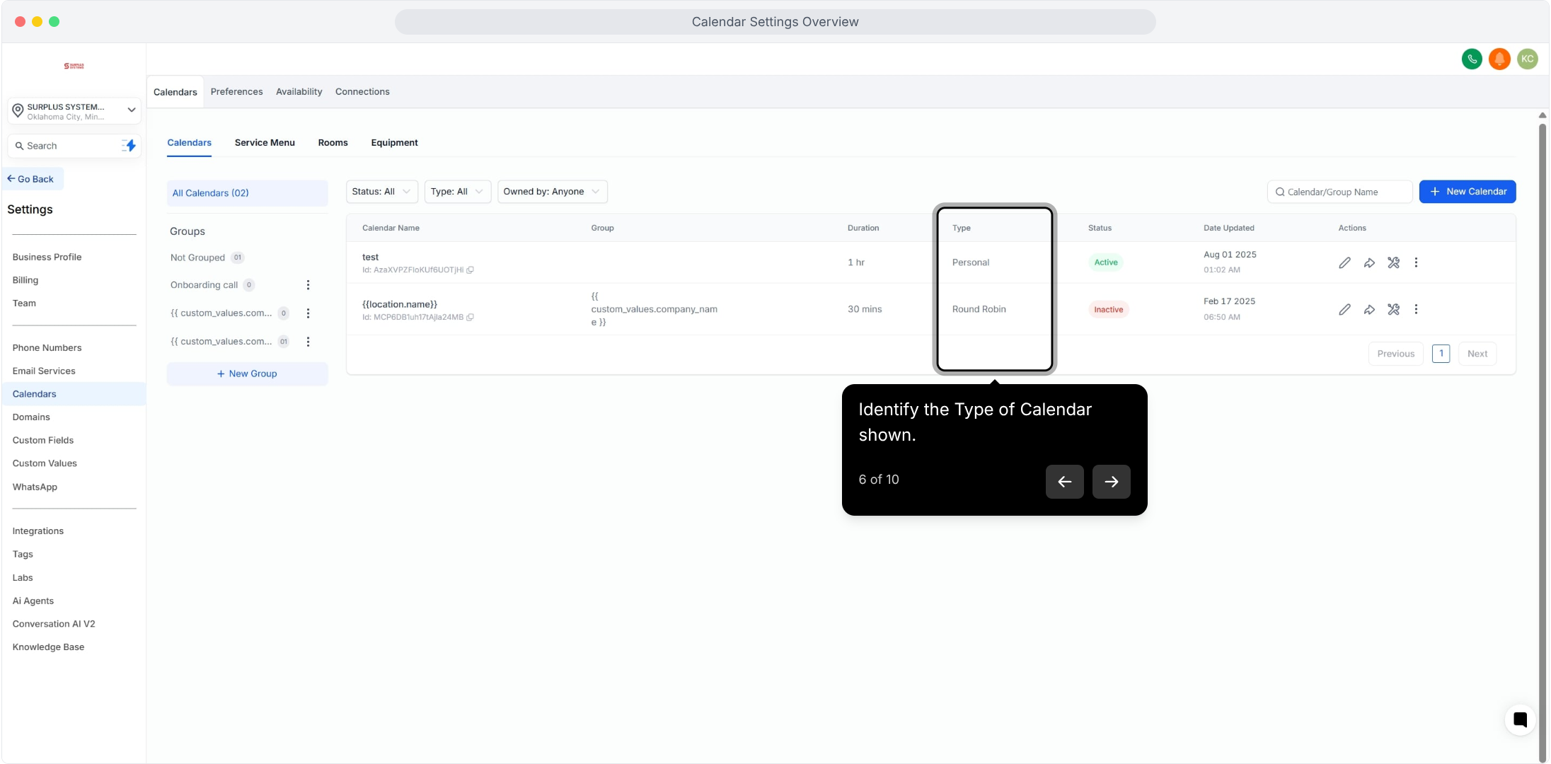The height and width of the screenshot is (764, 1551).
Task: Open the Type: All dropdown
Action: click(457, 192)
